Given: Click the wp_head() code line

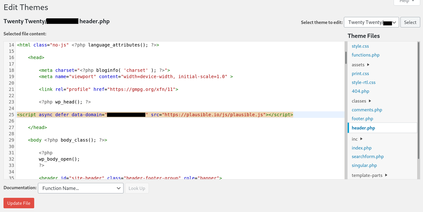Looking at the screenshot, I should click(65, 102).
